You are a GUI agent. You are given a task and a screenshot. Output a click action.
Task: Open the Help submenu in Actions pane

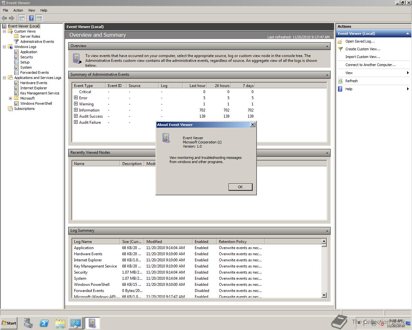point(373,89)
